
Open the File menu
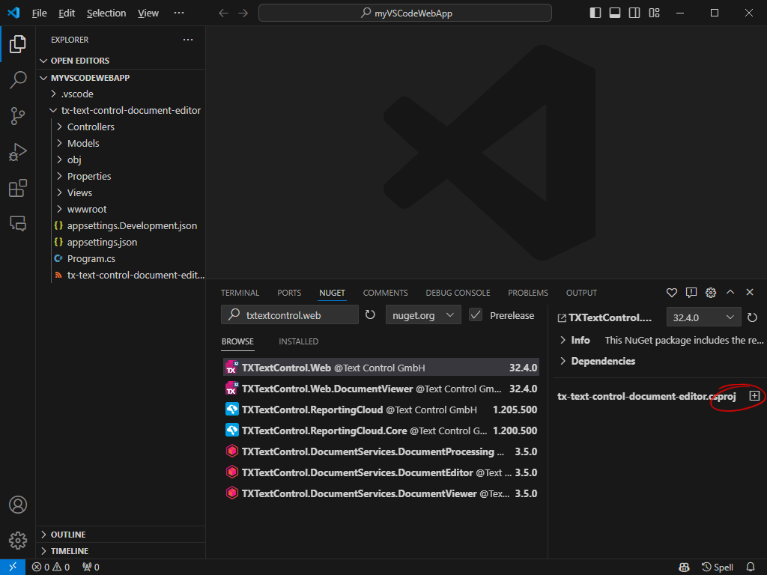(x=40, y=13)
